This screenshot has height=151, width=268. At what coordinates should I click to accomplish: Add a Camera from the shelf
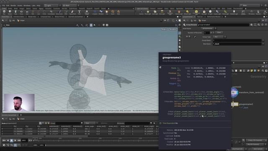[x=141, y=12]
